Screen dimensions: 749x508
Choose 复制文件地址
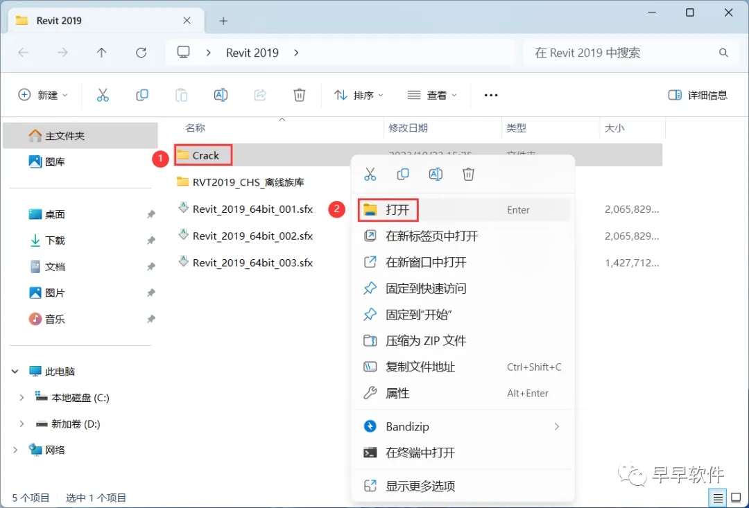pos(463,367)
